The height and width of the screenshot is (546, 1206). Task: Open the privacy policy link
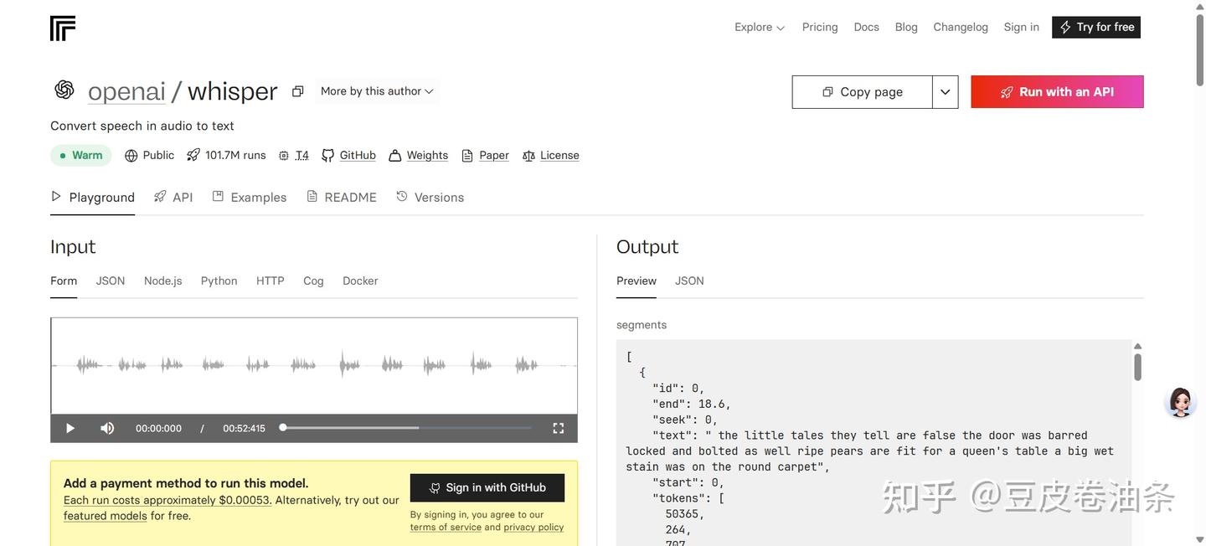[x=533, y=528]
